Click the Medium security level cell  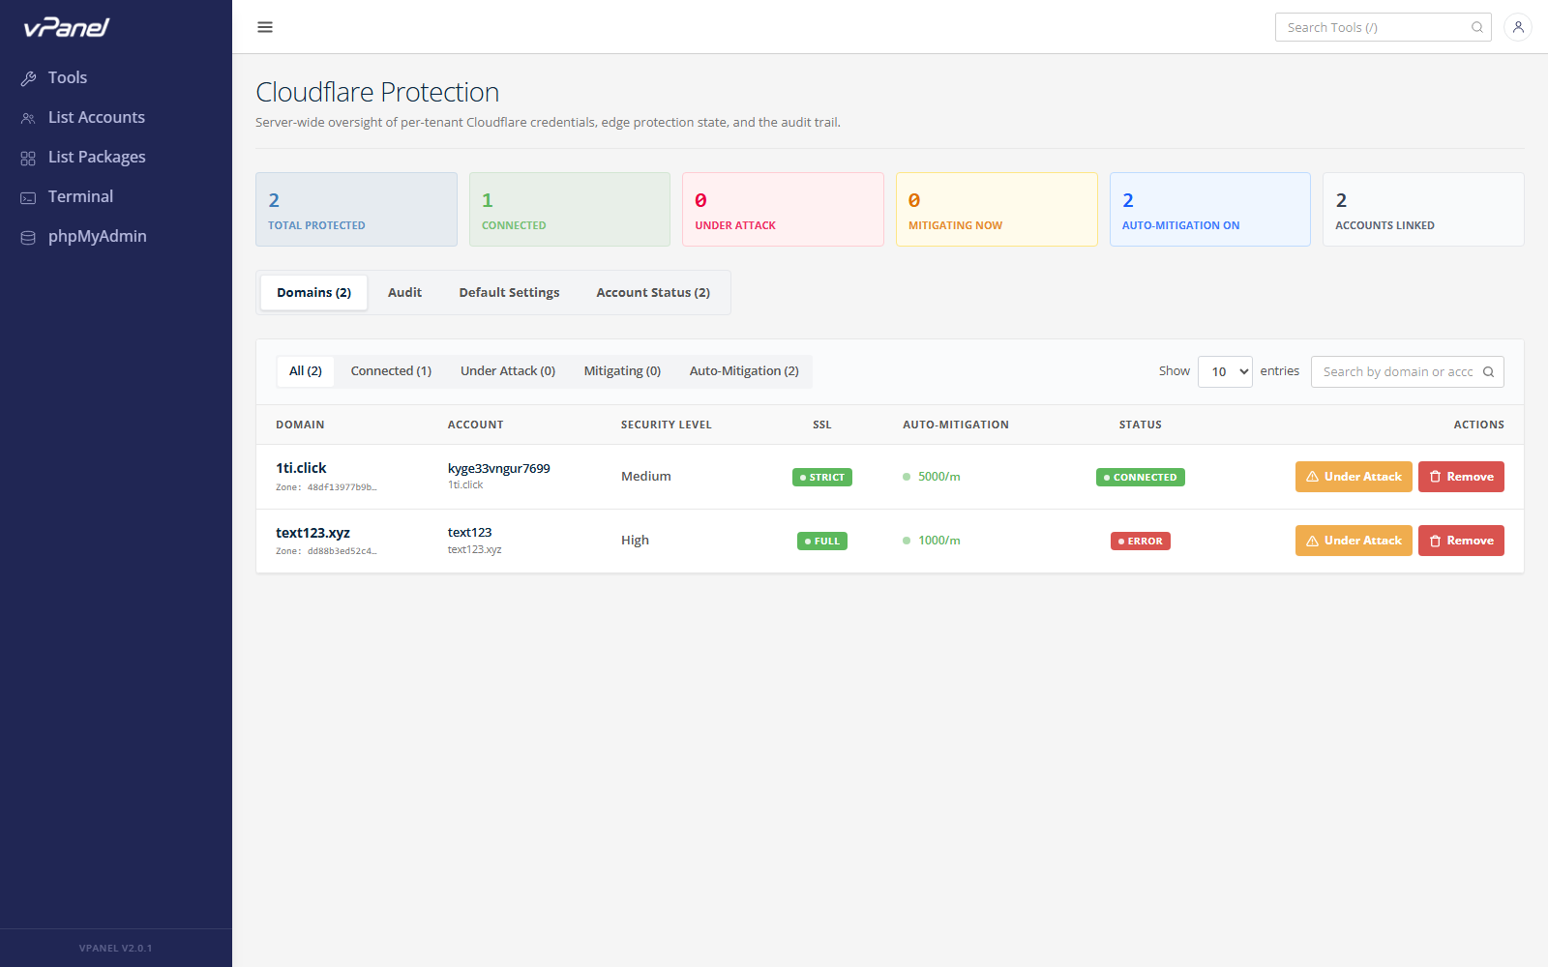tap(646, 477)
